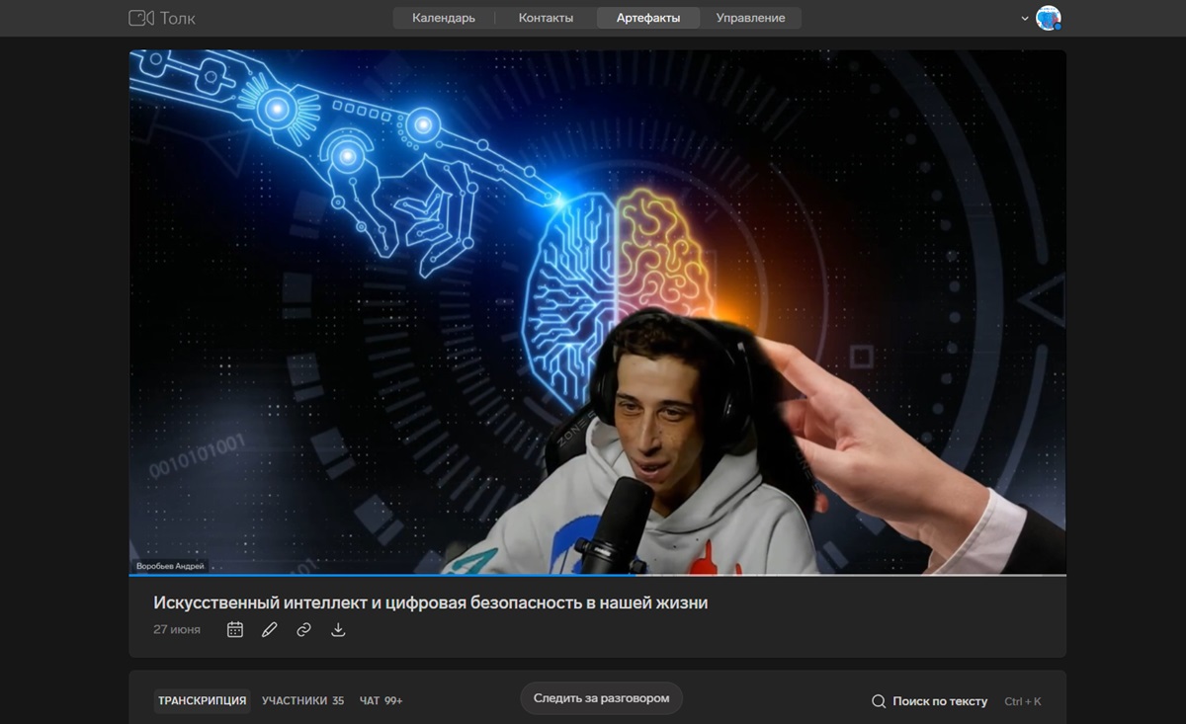Copy the recording link via chain icon
Image resolution: width=1186 pixels, height=724 pixels.
coord(303,629)
